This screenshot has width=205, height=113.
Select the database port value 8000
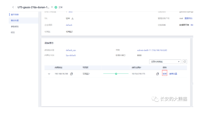tap(139, 55)
